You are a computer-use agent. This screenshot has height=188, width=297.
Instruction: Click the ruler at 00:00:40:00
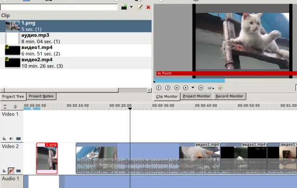click(x=206, y=106)
